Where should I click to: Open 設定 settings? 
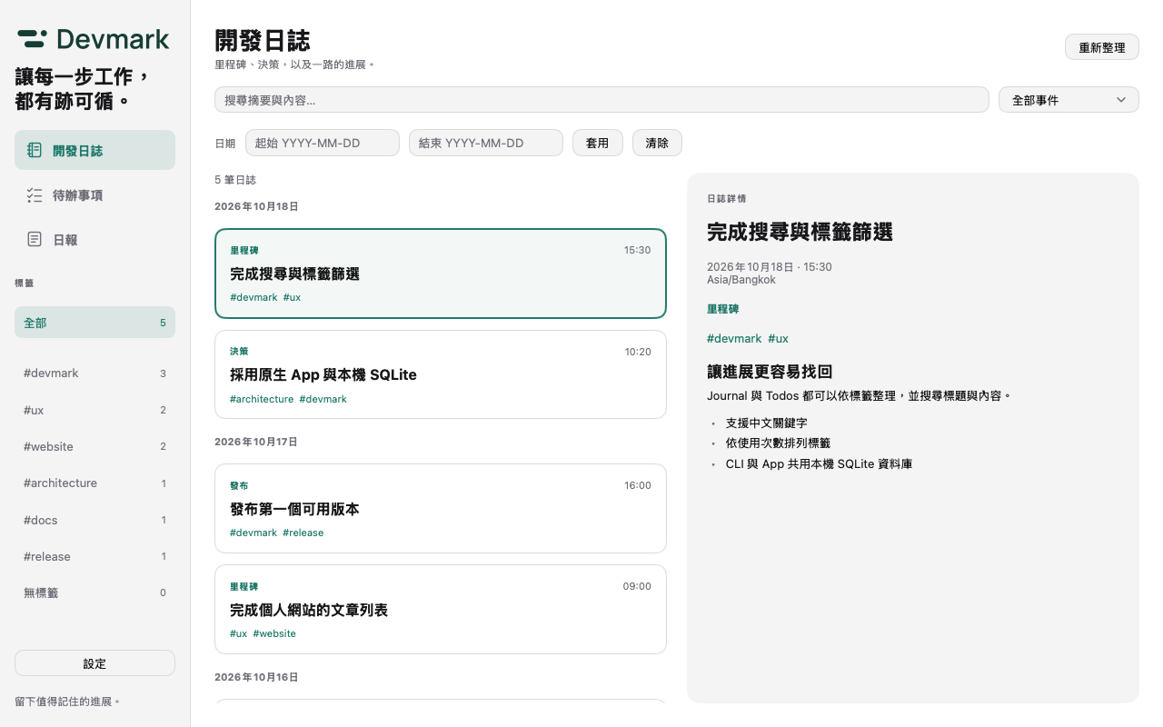(94, 663)
